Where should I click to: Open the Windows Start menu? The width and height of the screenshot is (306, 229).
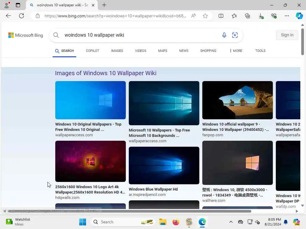tap(82, 222)
